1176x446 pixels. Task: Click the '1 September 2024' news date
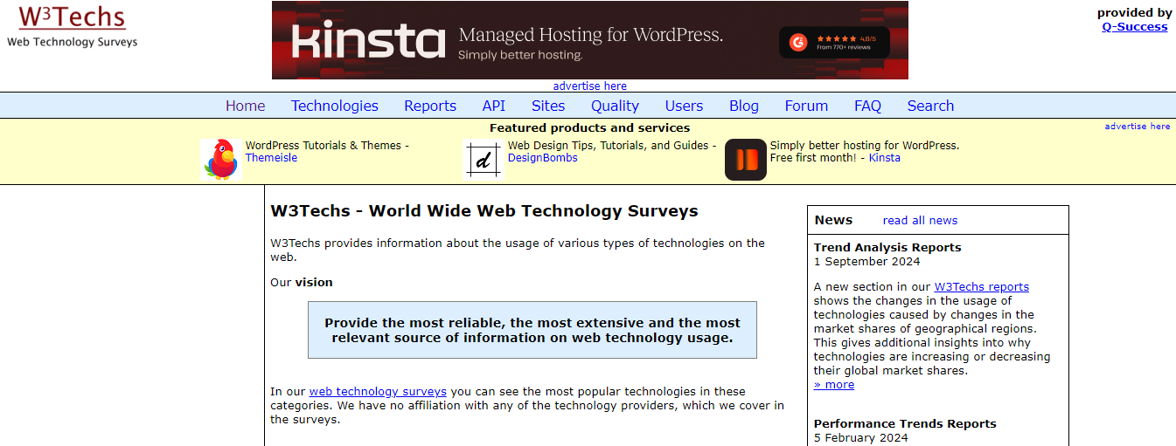point(866,261)
